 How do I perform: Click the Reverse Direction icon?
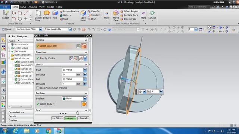click(71, 58)
